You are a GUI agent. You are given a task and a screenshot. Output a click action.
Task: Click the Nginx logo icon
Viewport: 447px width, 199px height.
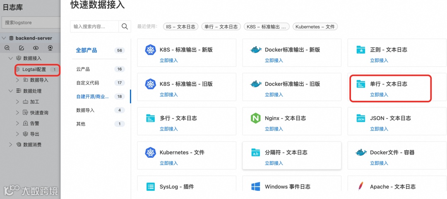click(255, 118)
